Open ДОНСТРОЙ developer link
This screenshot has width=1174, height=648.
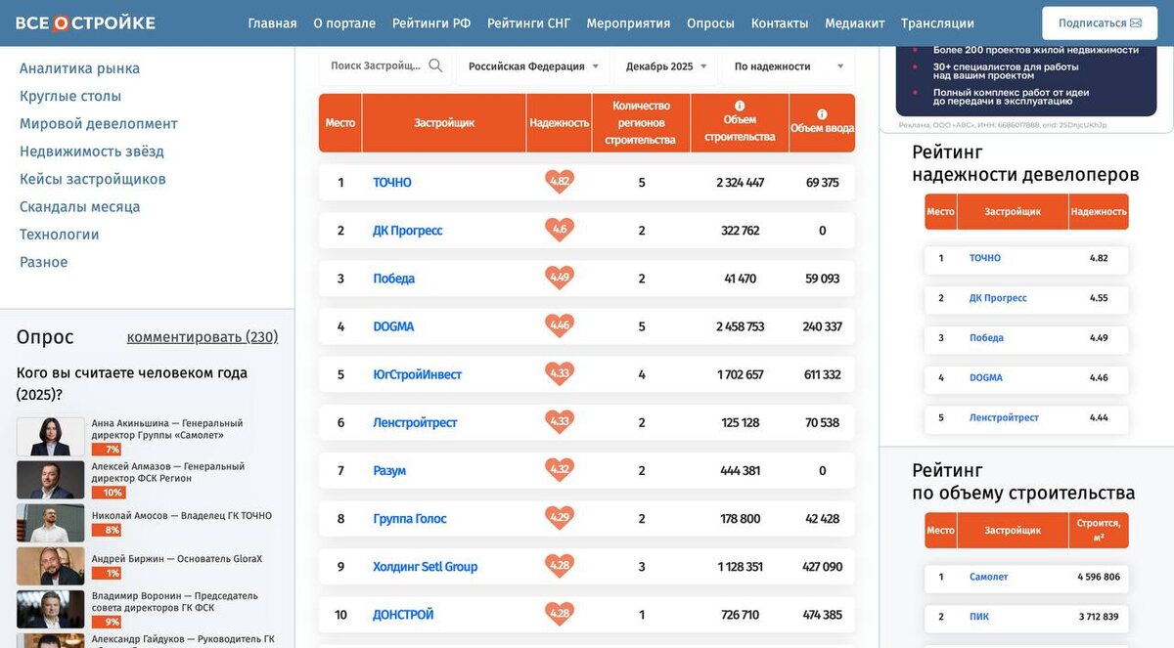[403, 615]
